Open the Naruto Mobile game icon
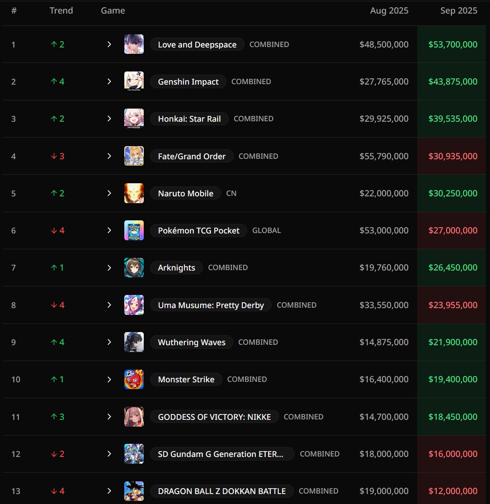Image resolution: width=490 pixels, height=504 pixels. tap(134, 193)
